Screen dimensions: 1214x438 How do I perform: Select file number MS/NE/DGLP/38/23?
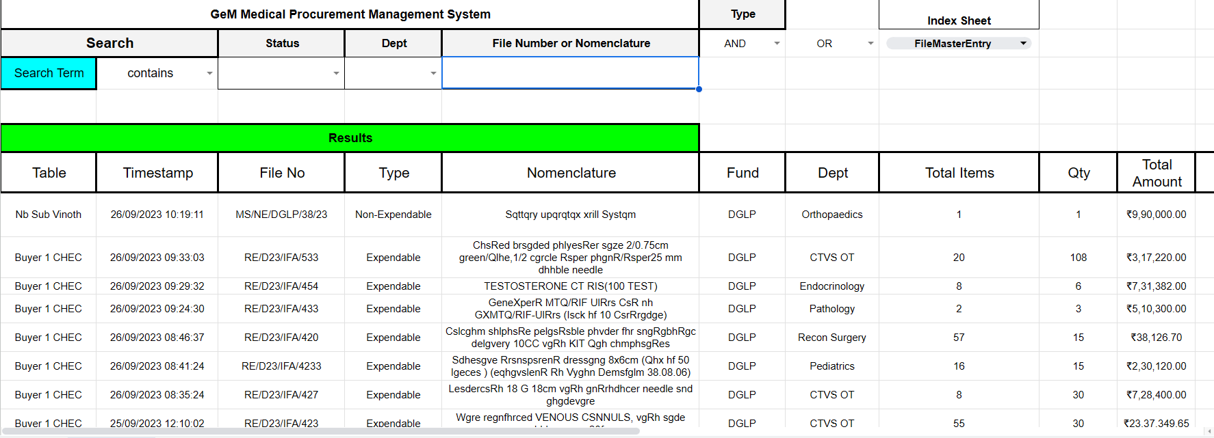(281, 215)
